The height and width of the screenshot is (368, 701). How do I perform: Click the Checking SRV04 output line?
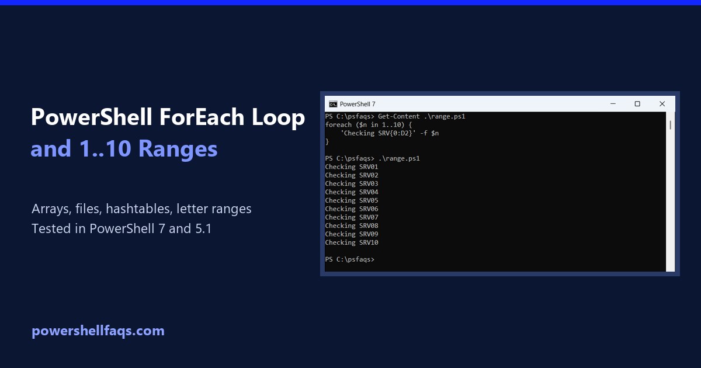pyautogui.click(x=352, y=192)
